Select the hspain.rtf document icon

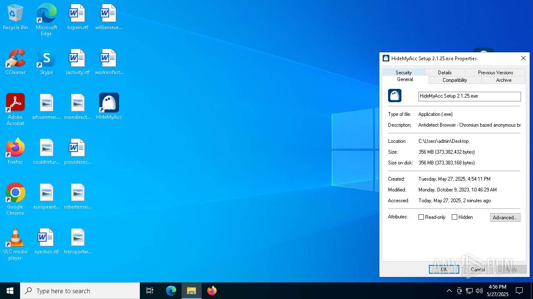coord(77,17)
